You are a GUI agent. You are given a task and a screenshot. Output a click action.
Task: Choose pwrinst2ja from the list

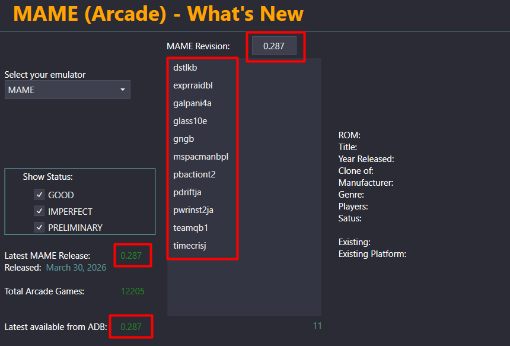click(x=193, y=210)
